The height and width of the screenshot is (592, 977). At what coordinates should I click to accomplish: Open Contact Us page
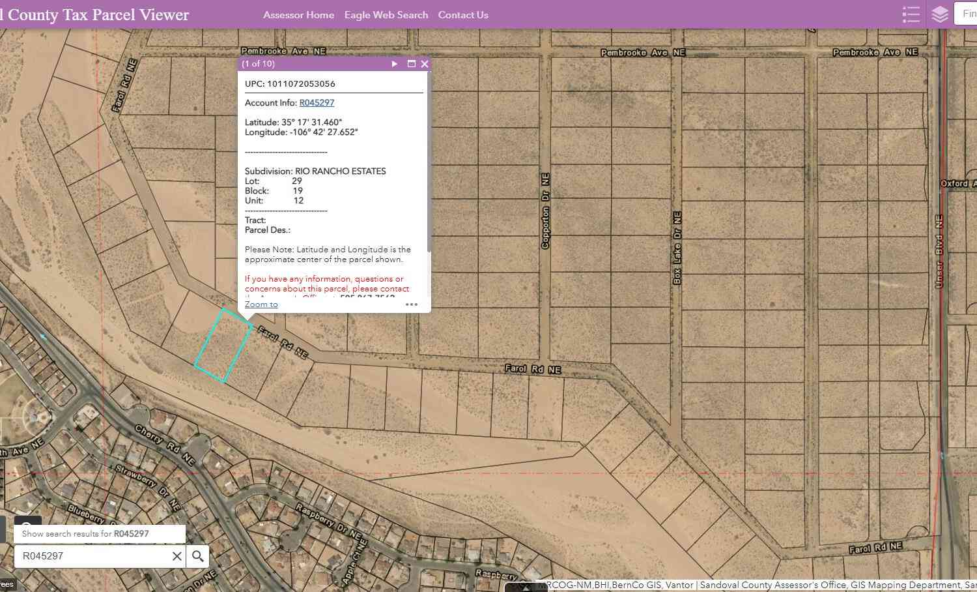point(463,14)
